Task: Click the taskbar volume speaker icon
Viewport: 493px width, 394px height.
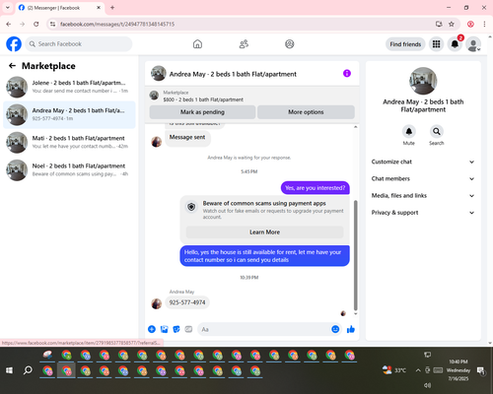Action: click(427, 385)
